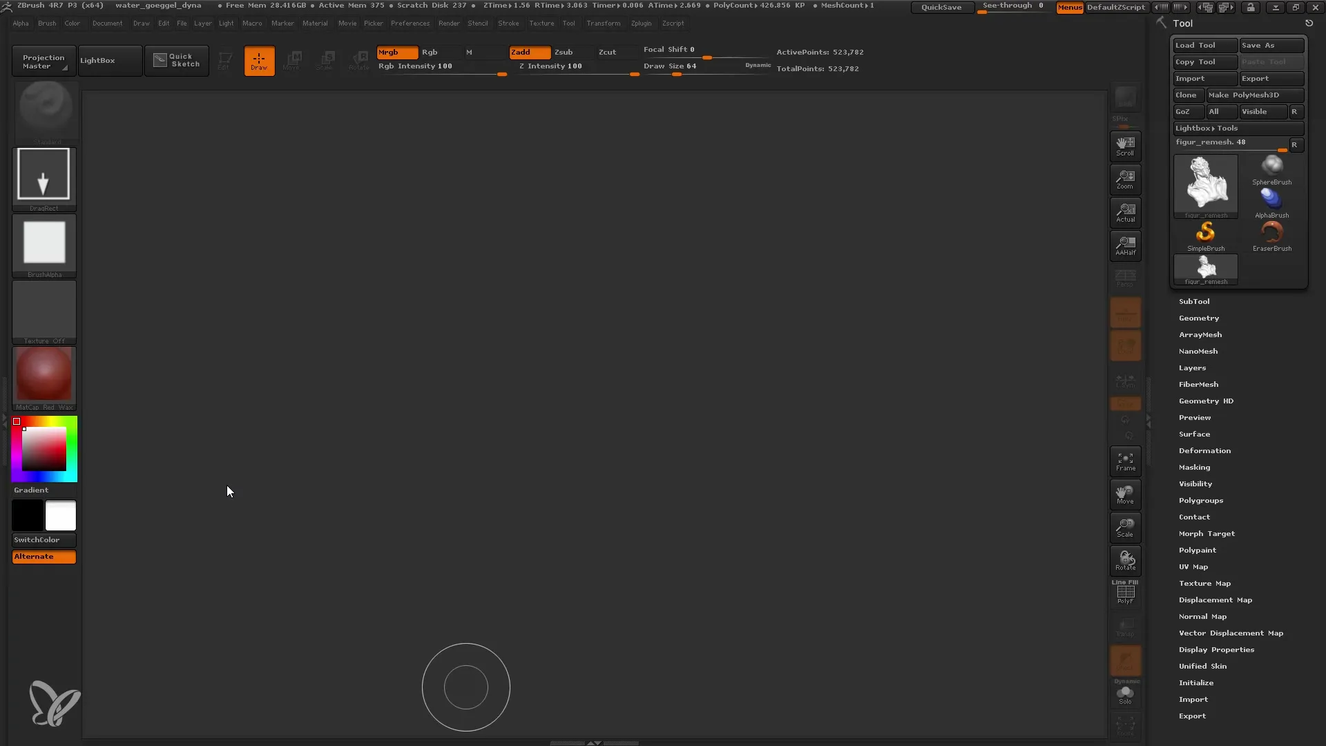Expand the Layers panel
This screenshot has width=1326, height=746.
click(x=1193, y=367)
